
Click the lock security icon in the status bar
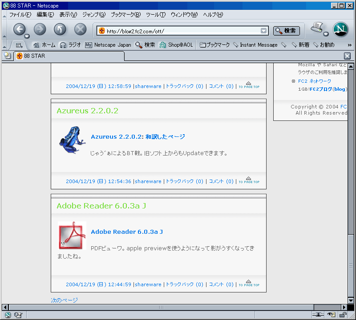click(x=343, y=315)
